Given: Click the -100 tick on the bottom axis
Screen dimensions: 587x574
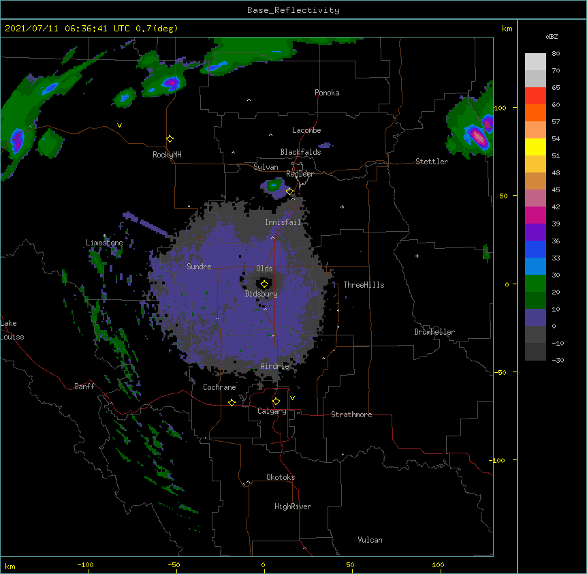Looking at the screenshot, I should (85, 565).
